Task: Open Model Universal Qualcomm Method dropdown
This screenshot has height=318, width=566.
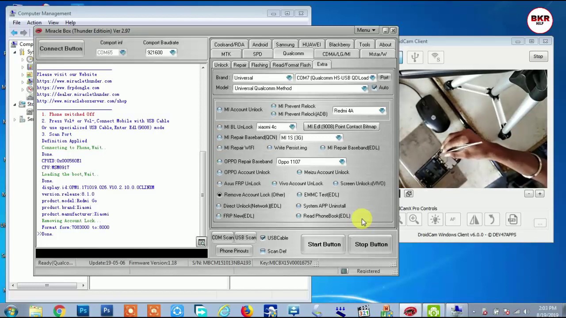Action: (x=364, y=88)
